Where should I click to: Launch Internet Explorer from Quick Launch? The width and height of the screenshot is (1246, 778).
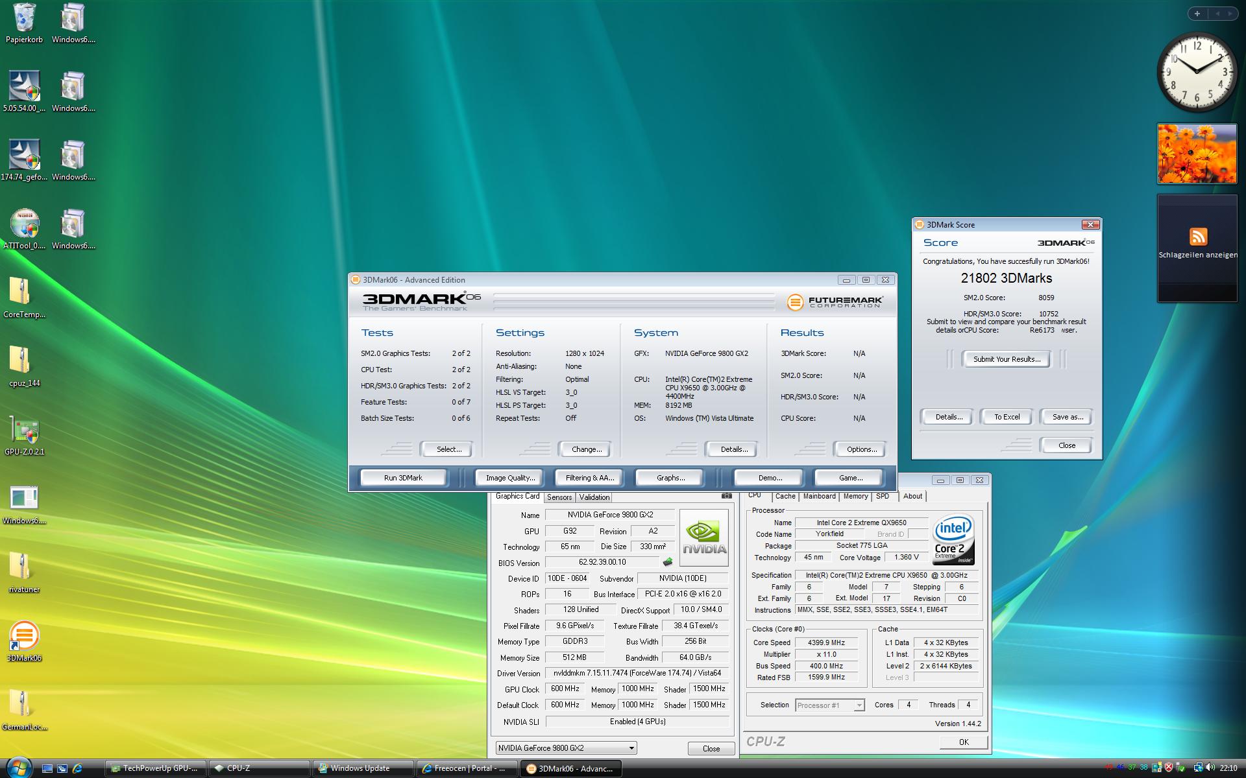pos(78,768)
